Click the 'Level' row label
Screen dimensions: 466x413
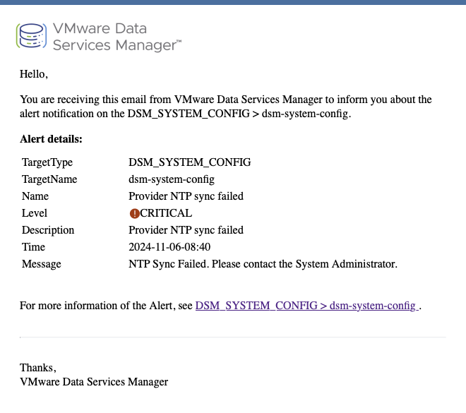[x=35, y=213]
